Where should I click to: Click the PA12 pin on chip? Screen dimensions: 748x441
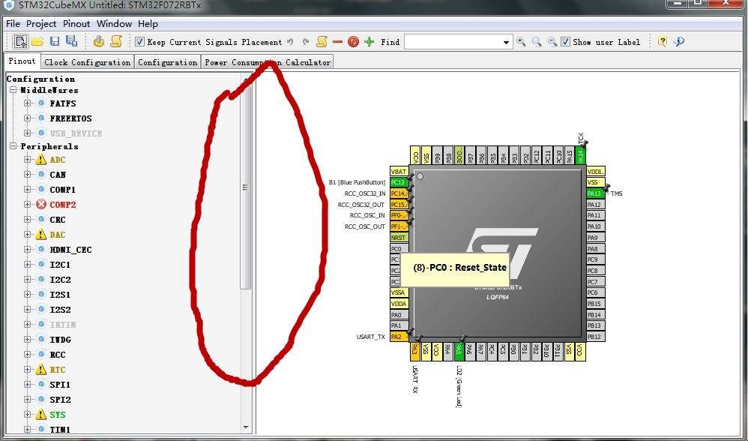click(595, 204)
